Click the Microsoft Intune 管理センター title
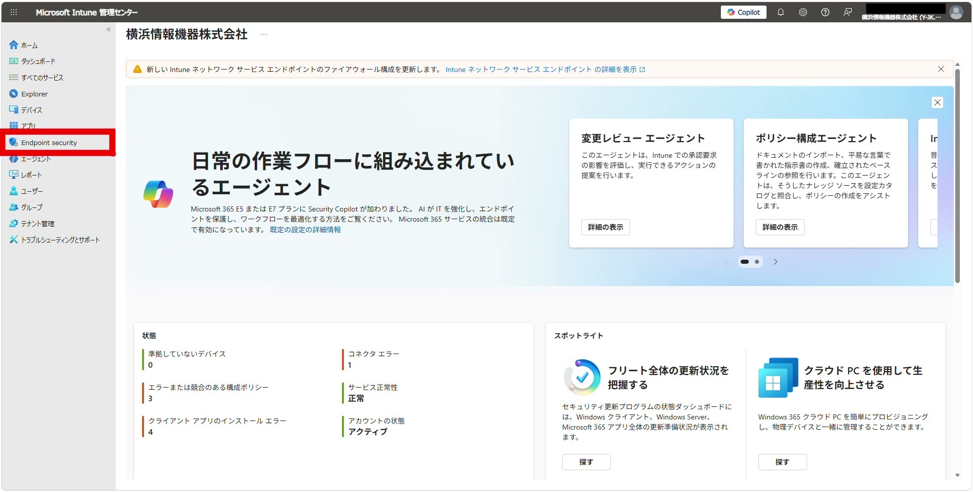Screen dimensions: 973x492 87,12
